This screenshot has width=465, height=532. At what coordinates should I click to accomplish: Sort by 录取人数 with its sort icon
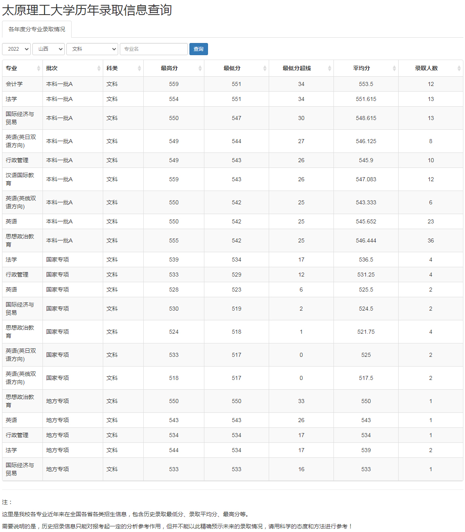(x=459, y=69)
